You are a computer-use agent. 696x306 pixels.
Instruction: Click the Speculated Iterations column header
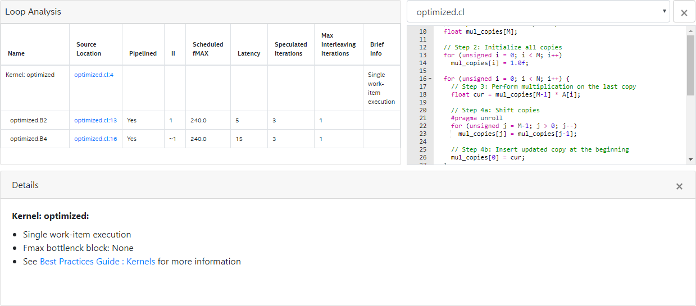pos(290,49)
